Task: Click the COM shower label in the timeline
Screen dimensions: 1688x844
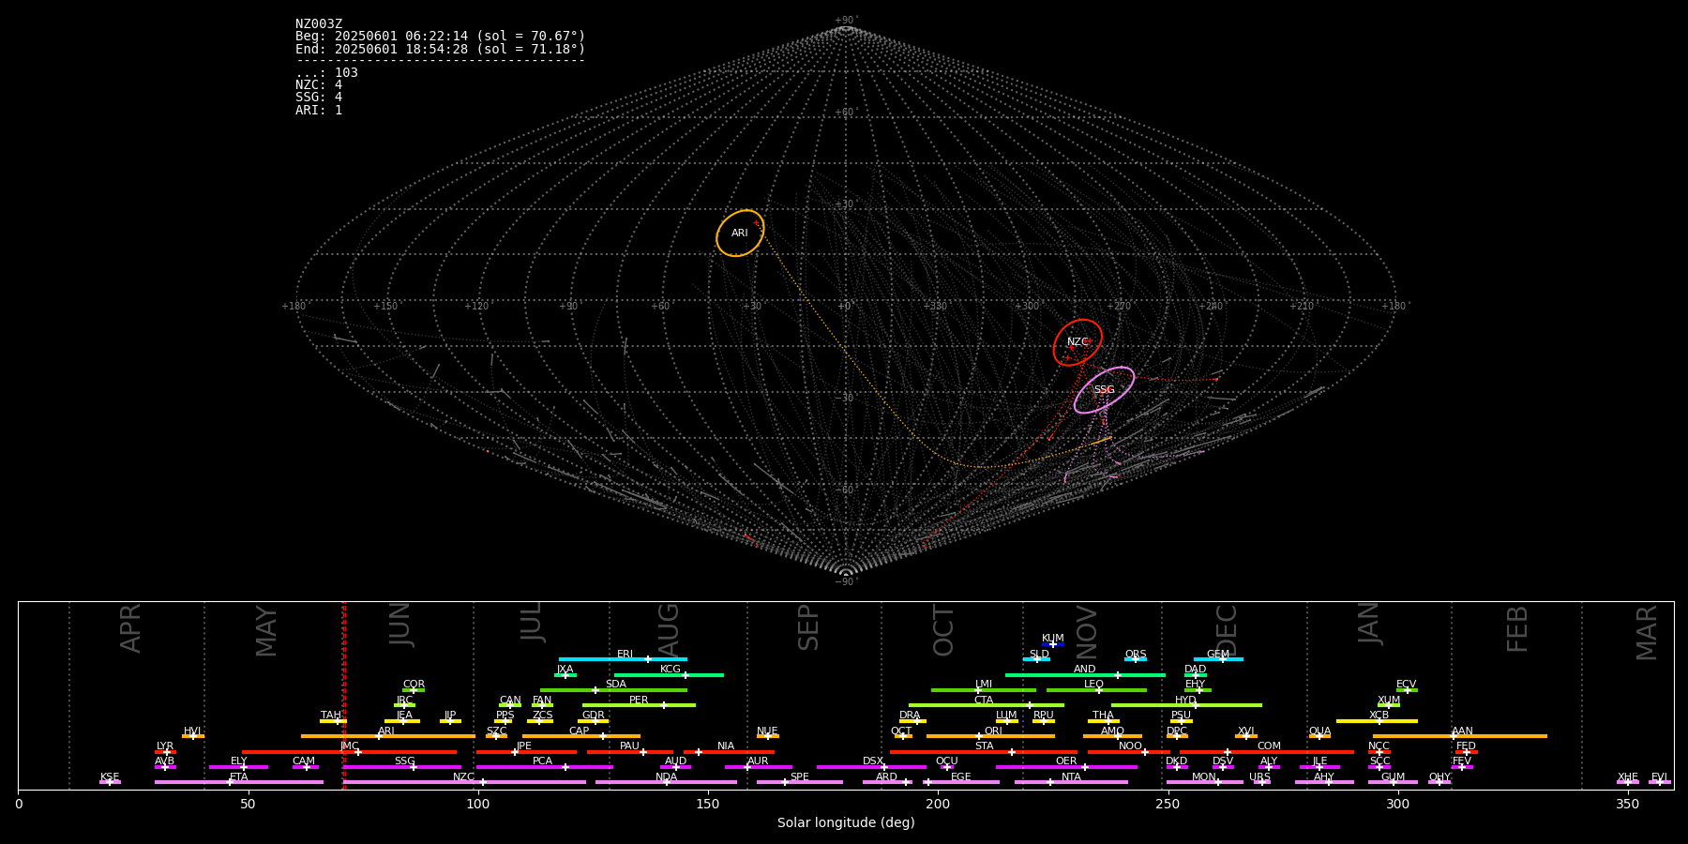Action: click(1269, 746)
